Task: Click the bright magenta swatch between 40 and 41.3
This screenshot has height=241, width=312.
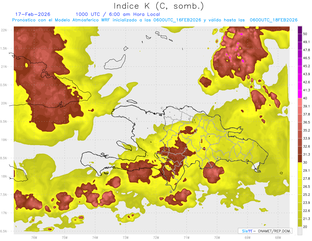Action: [300, 94]
